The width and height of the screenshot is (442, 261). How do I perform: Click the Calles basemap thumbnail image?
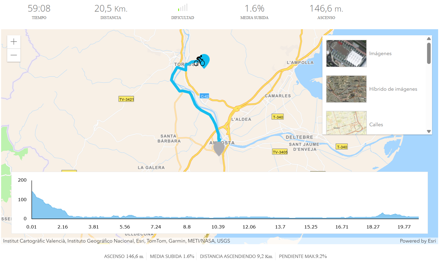tap(346, 123)
